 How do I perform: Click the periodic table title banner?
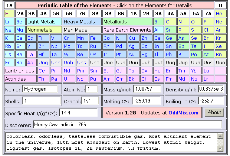115,6
